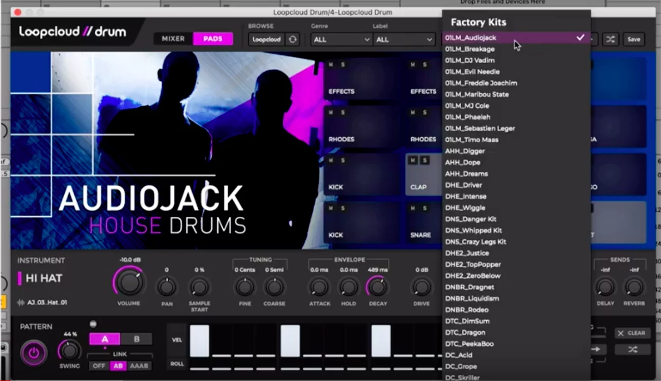Viewport: 661px width, 381px height.
Task: Switch to the PADS tab
Action: (x=213, y=39)
